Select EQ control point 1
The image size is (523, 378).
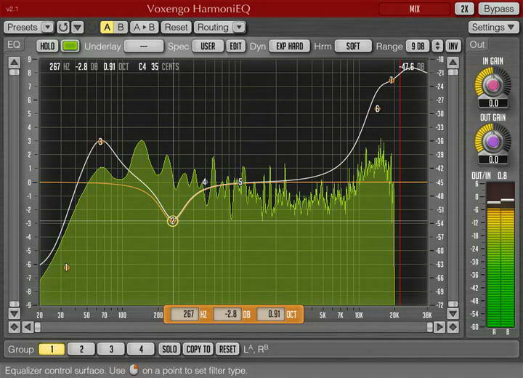[66, 267]
